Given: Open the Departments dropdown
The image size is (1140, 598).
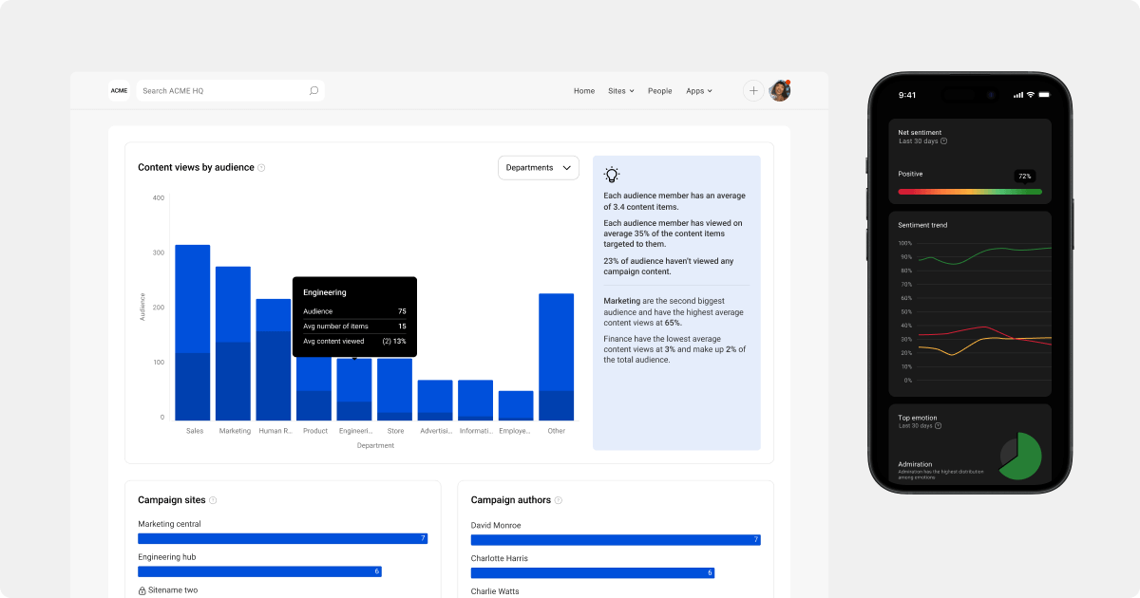Looking at the screenshot, I should pyautogui.click(x=539, y=168).
